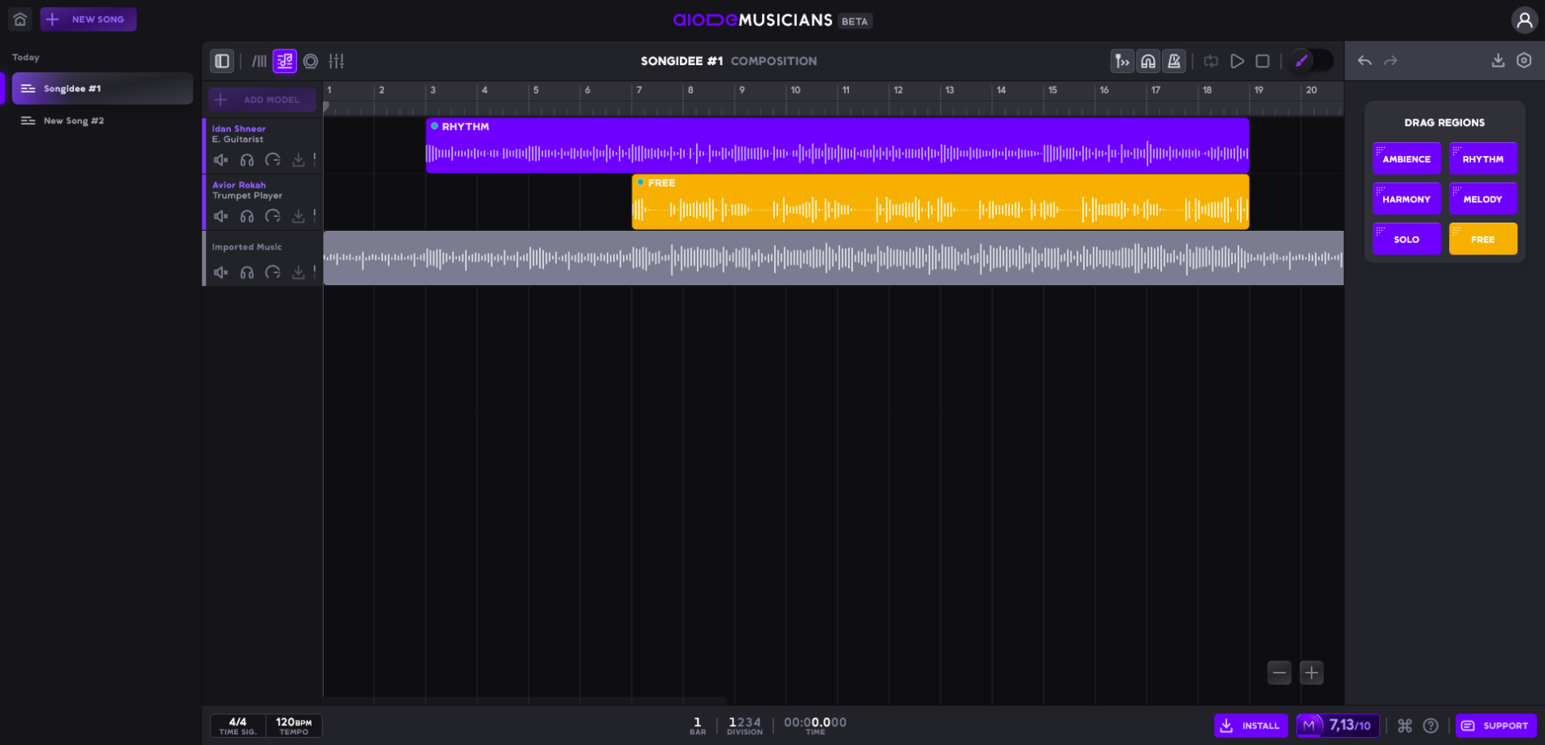Click the Install button
The width and height of the screenshot is (1545, 745).
coord(1251,726)
